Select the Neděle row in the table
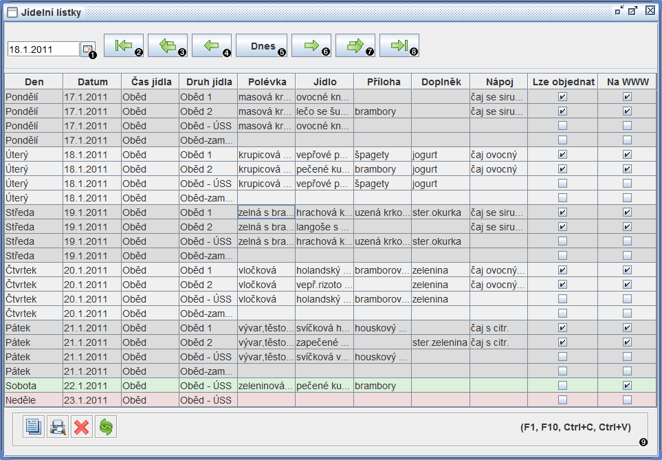 [x=92, y=400]
